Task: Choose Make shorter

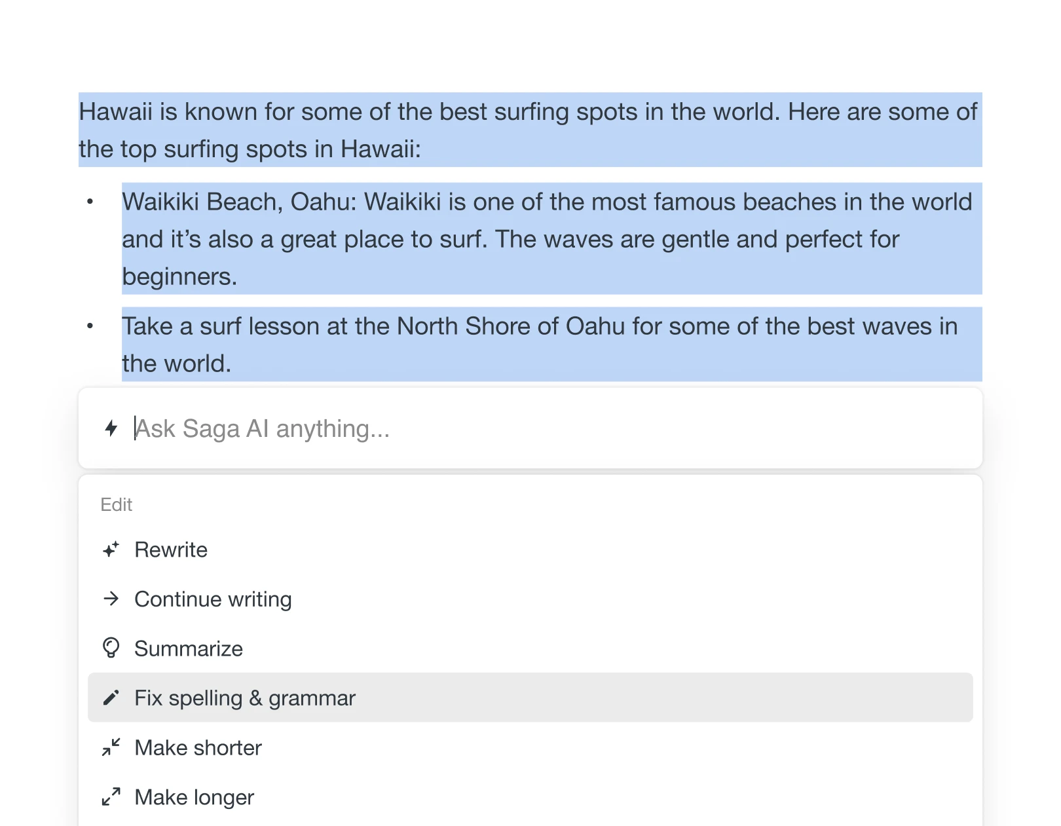Action: click(x=198, y=748)
